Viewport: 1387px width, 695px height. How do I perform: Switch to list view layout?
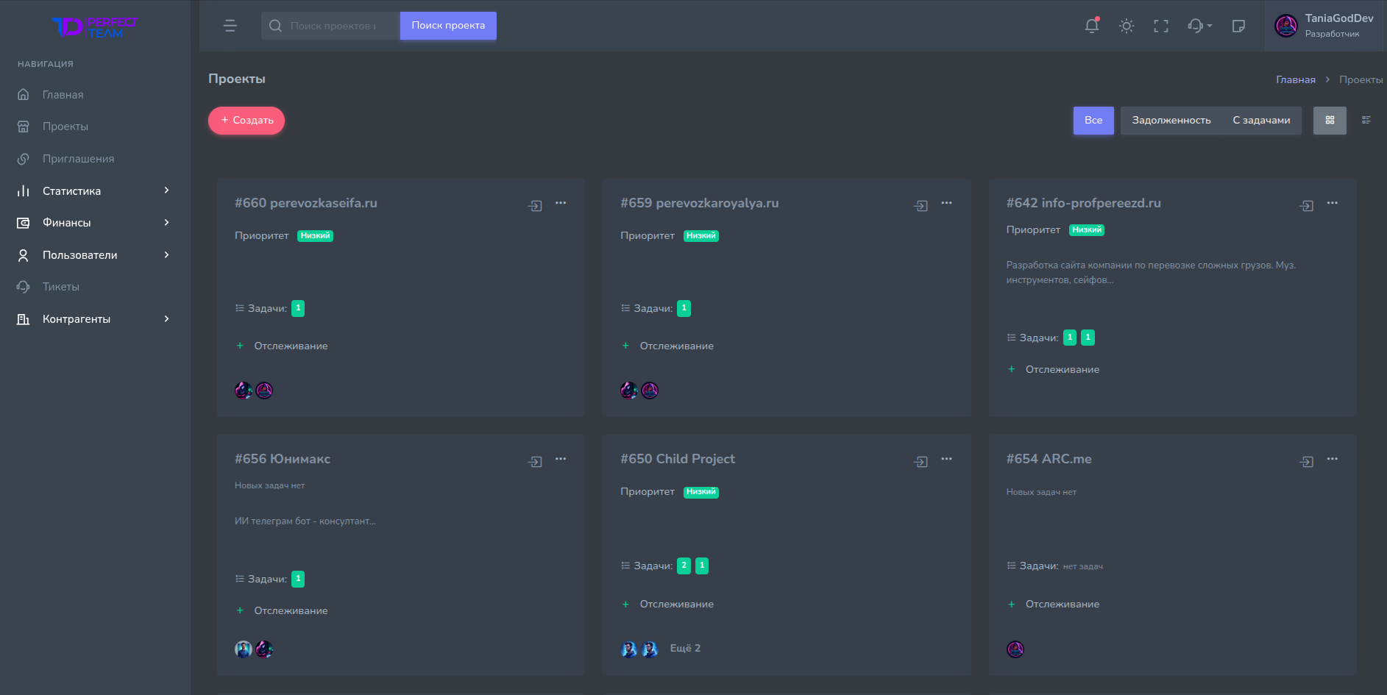click(1366, 120)
